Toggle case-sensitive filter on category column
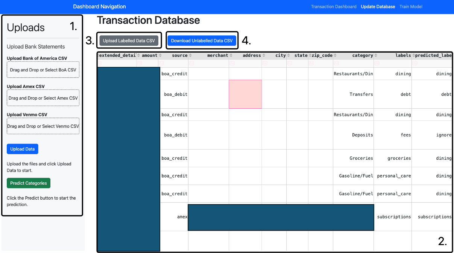Viewport: 454px width, 253px height. tap(336, 64)
